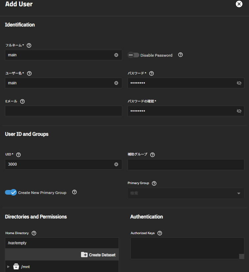Click inside the Authorized Keys text area
249x272 pixels.
point(185,248)
